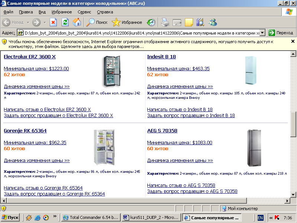
Task: Click the Back arrow button
Action: pos(6,22)
